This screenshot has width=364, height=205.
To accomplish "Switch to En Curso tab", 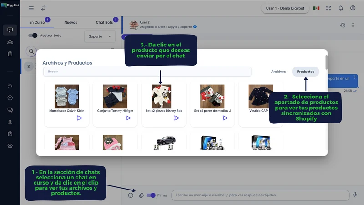I will (x=37, y=22).
